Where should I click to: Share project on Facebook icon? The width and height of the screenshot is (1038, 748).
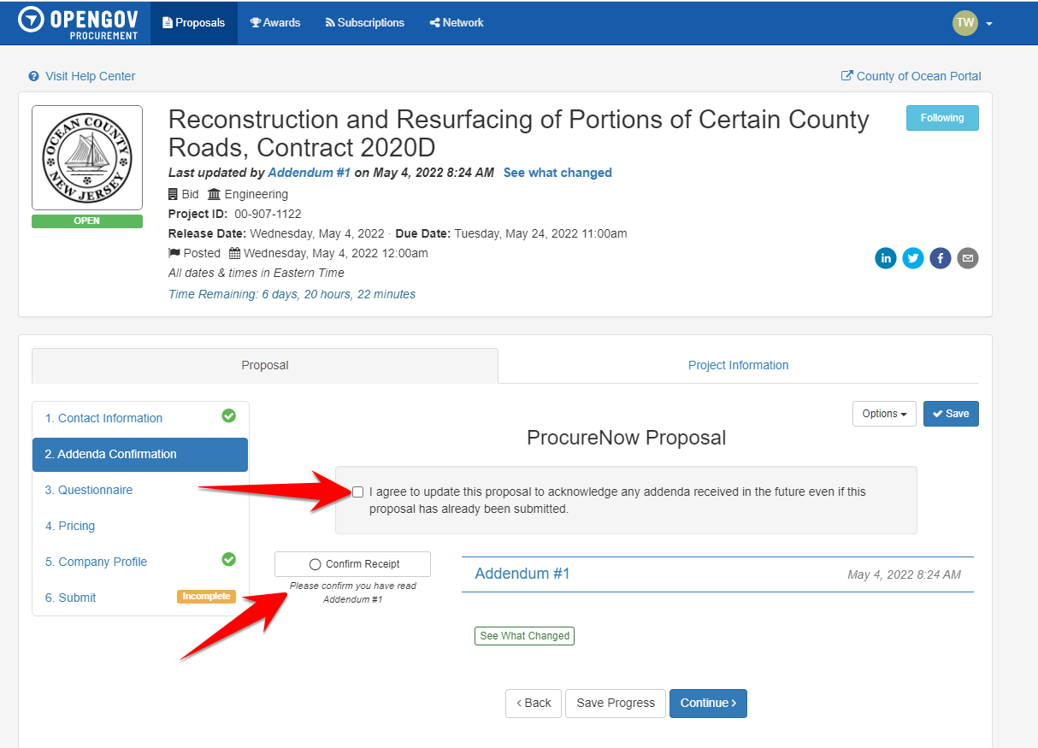click(x=941, y=258)
